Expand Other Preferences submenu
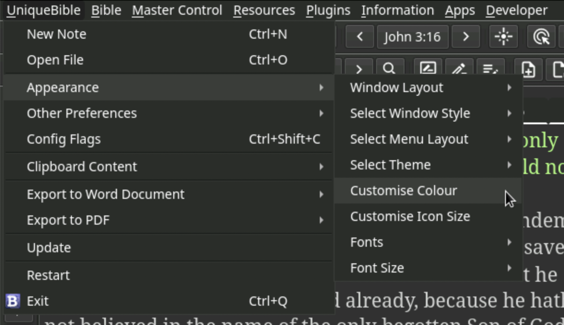This screenshot has width=564, height=325. click(169, 113)
